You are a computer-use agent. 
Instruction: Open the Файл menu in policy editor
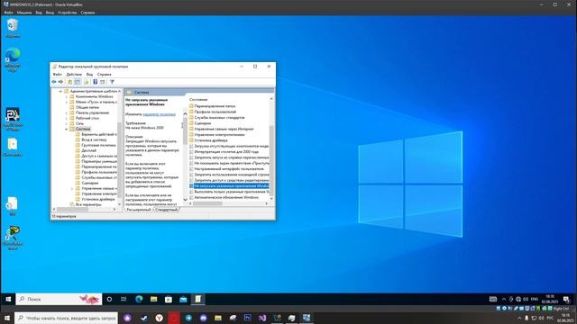coord(58,74)
